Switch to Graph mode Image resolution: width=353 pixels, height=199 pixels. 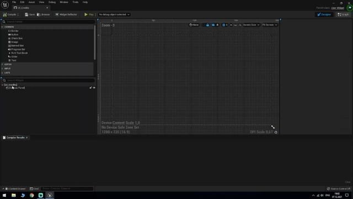[343, 14]
